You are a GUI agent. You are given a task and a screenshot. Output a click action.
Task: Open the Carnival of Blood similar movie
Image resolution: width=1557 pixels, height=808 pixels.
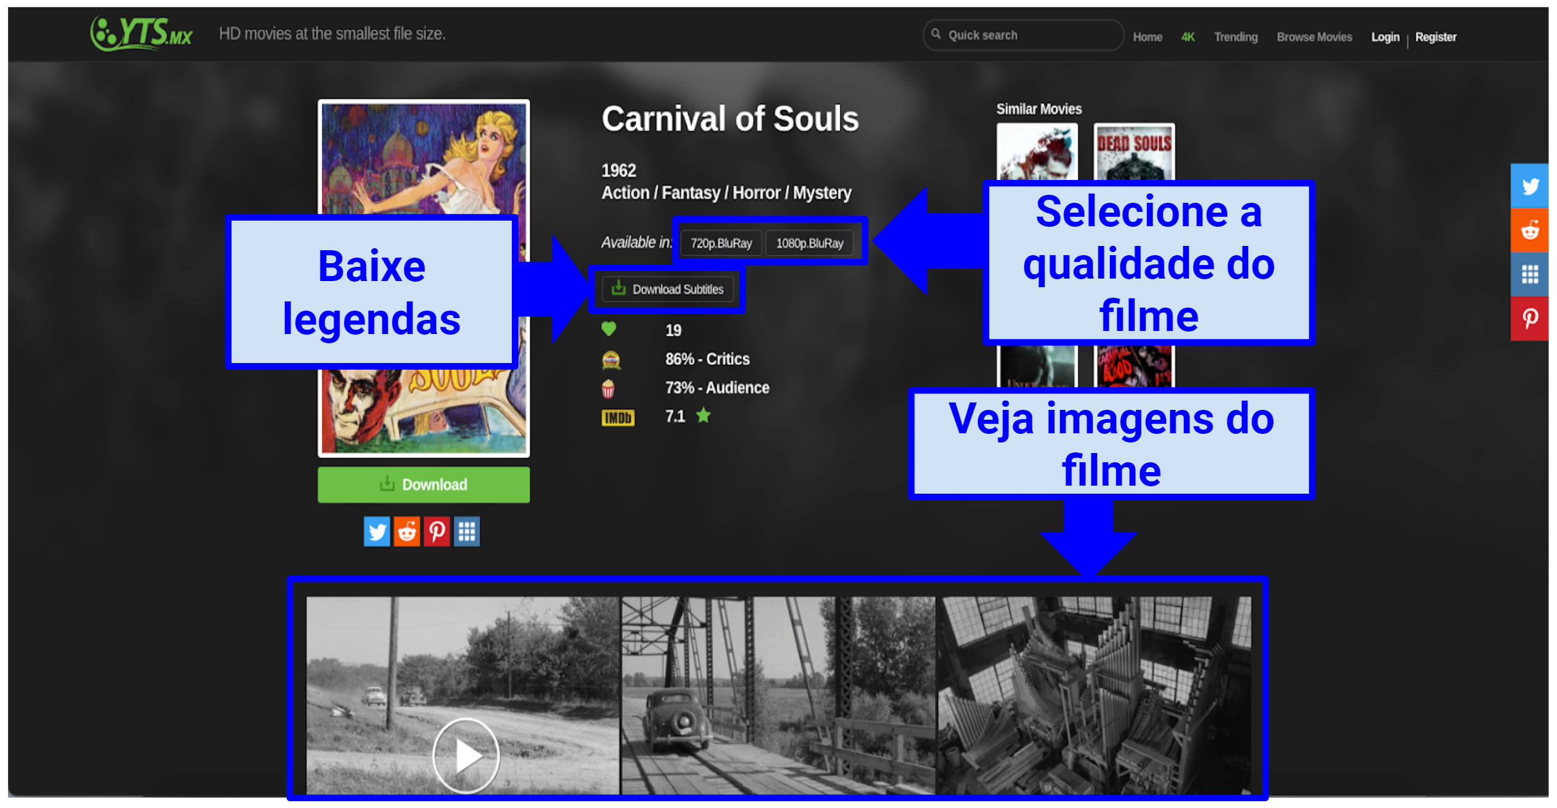point(1133,366)
